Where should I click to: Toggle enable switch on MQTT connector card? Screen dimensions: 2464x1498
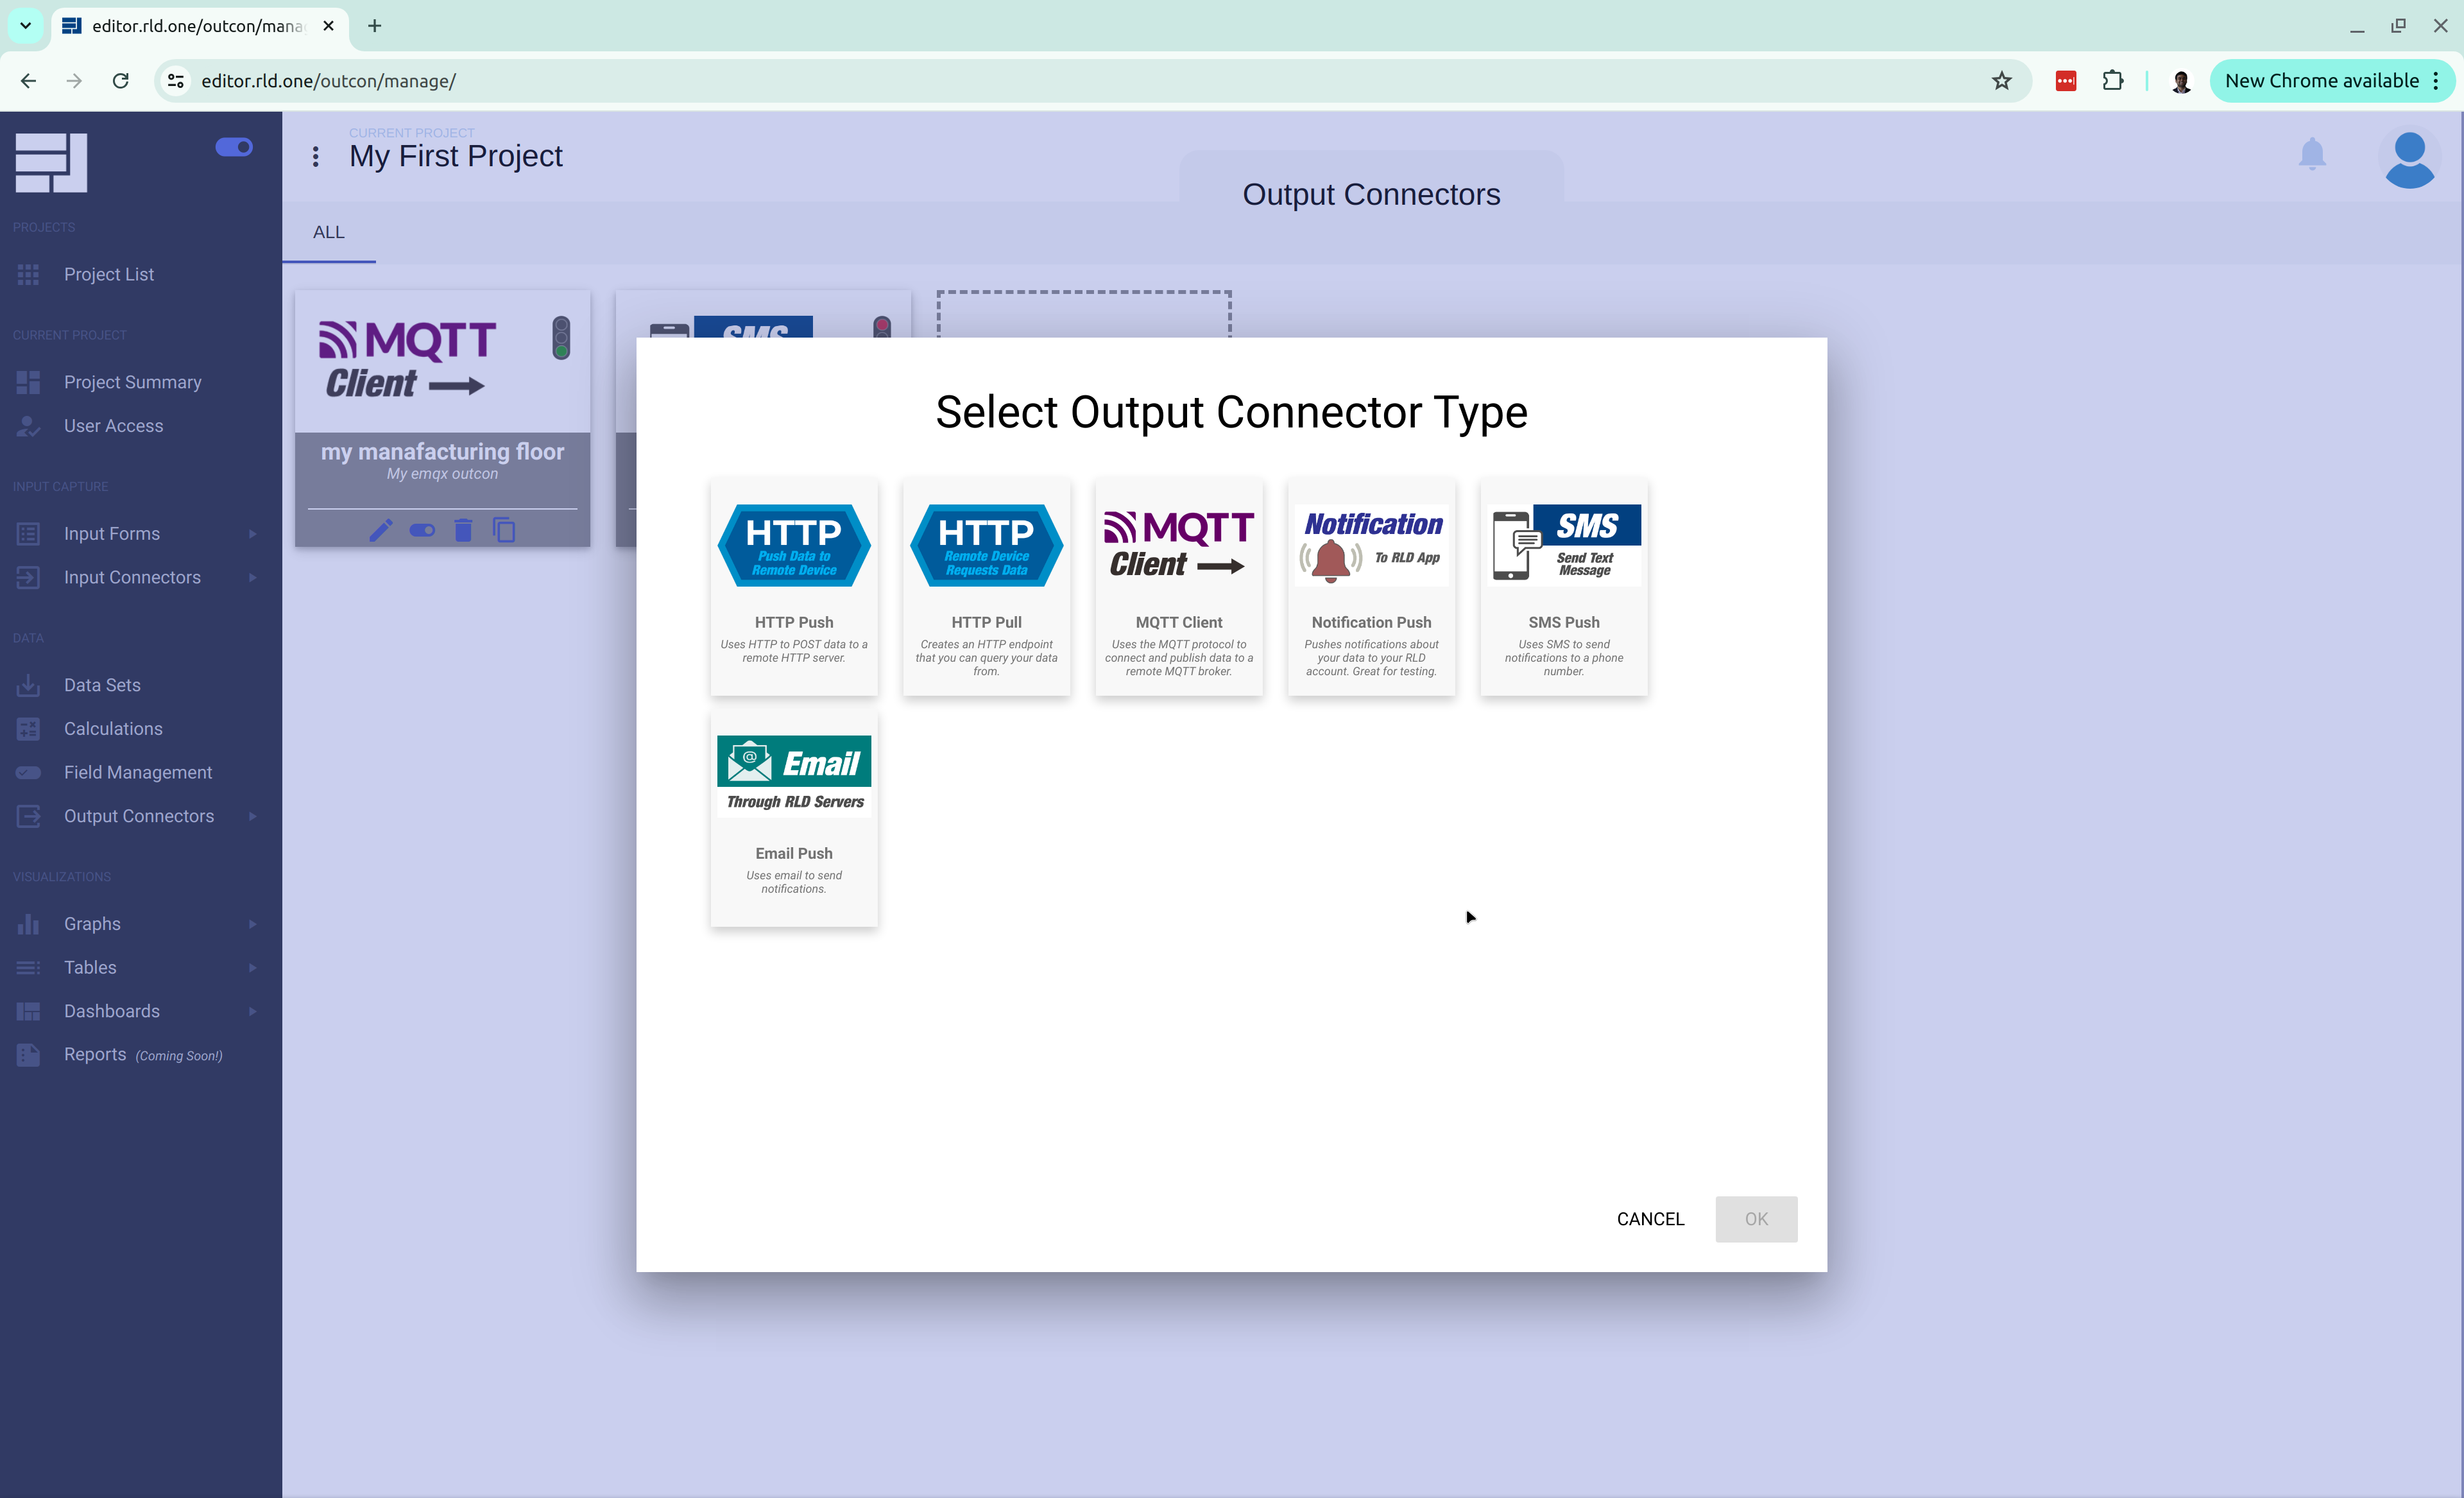[422, 530]
